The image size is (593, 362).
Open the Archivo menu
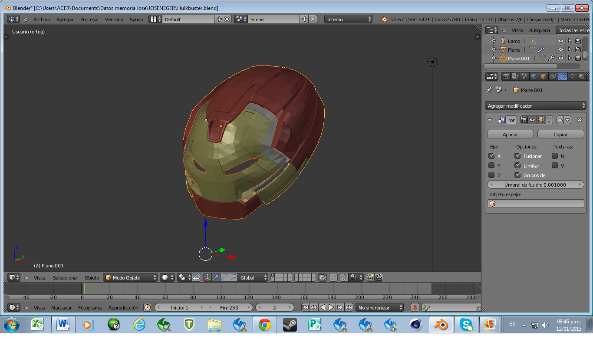pyautogui.click(x=42, y=20)
